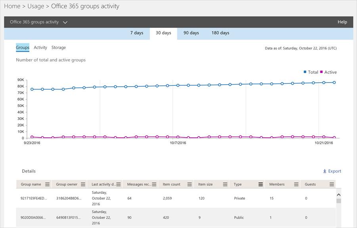This screenshot has width=357, height=228.
Task: Sort by Group owner column header
Action: (67, 184)
